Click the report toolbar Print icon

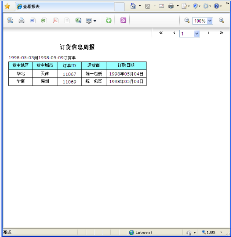coord(22,20)
